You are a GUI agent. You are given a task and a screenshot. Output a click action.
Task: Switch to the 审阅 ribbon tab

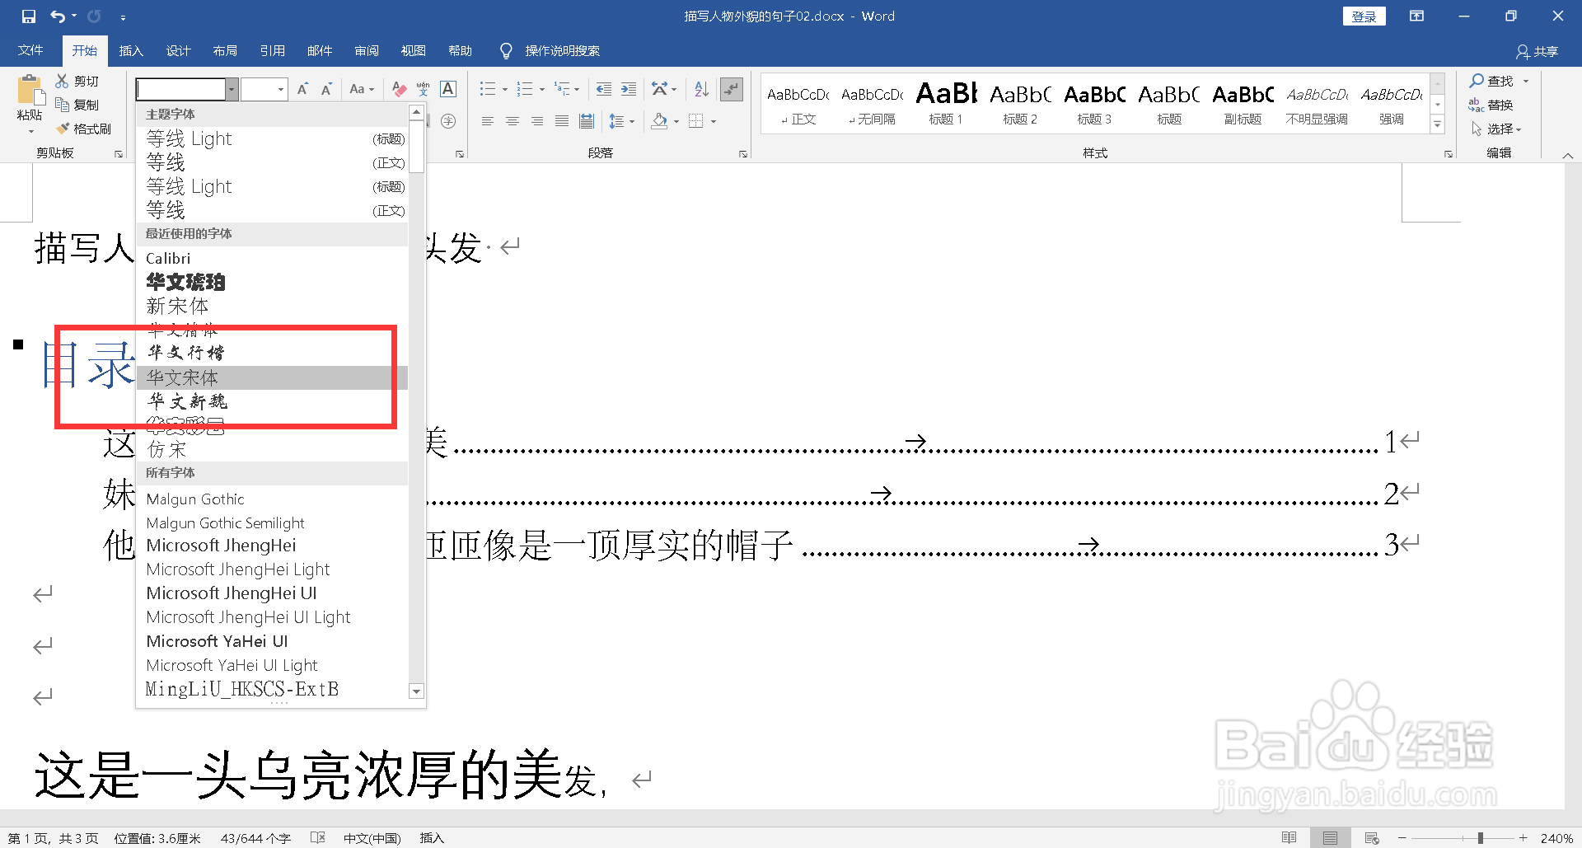[x=367, y=51]
